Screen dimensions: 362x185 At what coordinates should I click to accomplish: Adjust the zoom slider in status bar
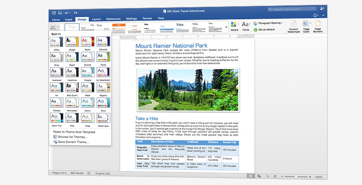coord(296,177)
